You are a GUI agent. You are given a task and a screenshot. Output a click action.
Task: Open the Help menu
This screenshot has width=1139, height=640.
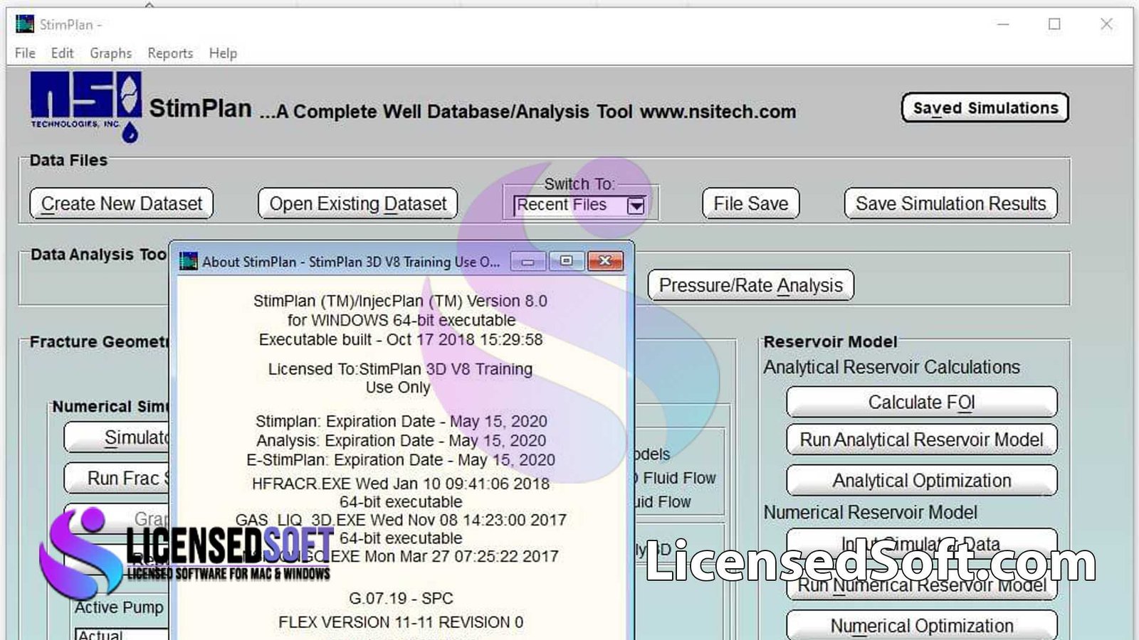tap(223, 53)
